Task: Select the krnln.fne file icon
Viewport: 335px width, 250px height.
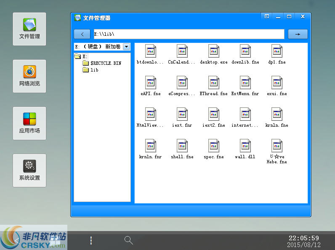Action: 277,114
